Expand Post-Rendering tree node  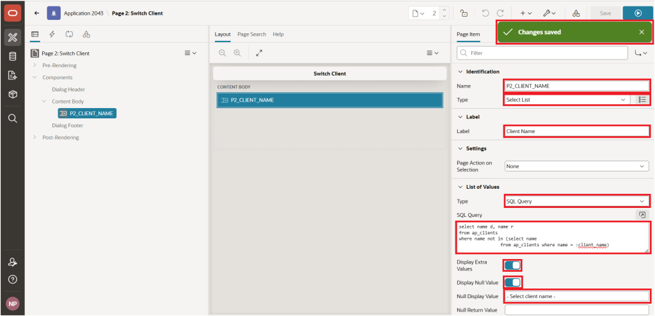(x=35, y=137)
